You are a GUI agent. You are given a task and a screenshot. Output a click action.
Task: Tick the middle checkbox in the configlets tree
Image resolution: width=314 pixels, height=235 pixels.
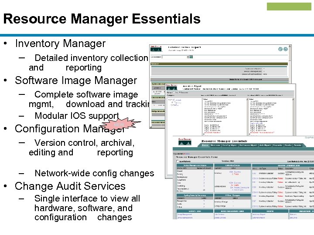click(173, 103)
